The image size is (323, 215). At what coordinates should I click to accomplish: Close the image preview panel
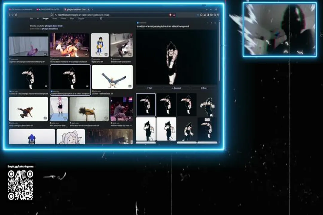click(215, 23)
